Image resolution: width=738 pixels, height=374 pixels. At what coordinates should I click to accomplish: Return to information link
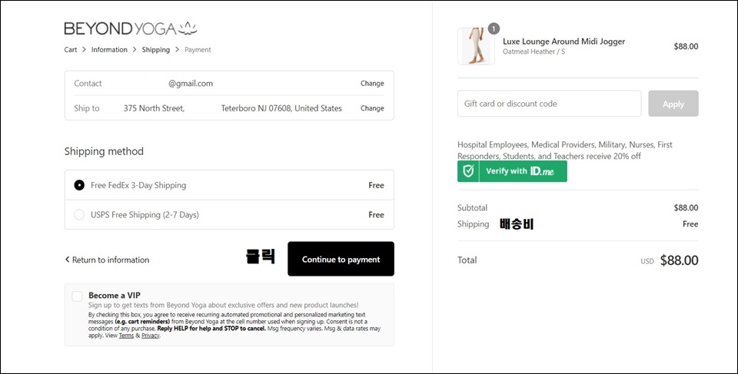coord(107,260)
